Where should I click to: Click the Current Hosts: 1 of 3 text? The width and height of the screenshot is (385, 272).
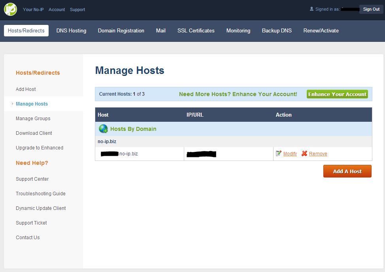[122, 94]
